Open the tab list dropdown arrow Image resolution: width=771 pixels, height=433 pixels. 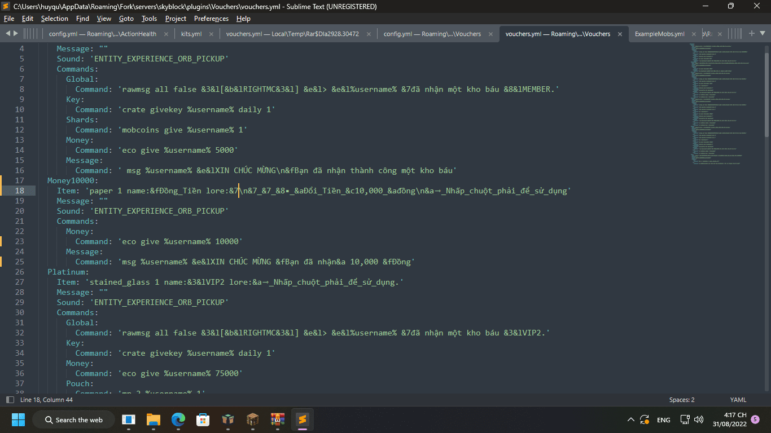tap(764, 34)
